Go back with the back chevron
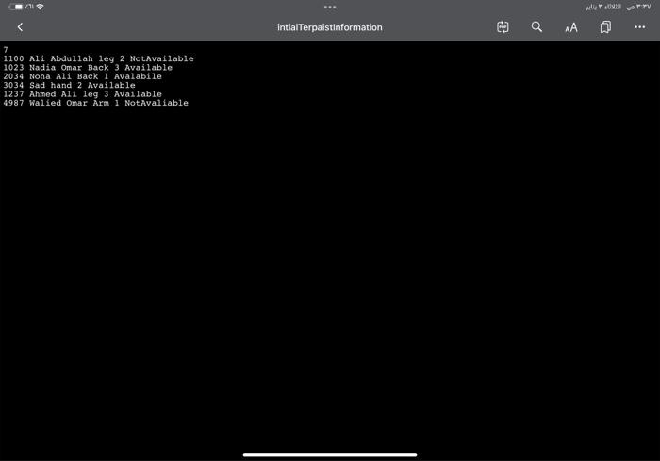The width and height of the screenshot is (660, 461). click(x=20, y=27)
